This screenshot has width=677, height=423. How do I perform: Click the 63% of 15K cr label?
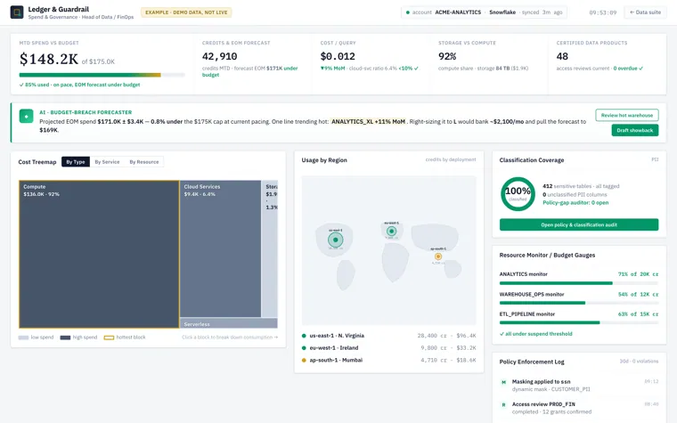tap(638, 314)
